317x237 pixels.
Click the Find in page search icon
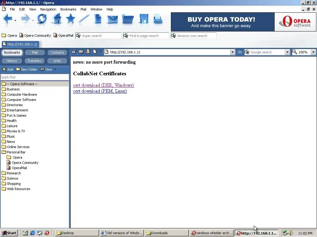(126, 36)
